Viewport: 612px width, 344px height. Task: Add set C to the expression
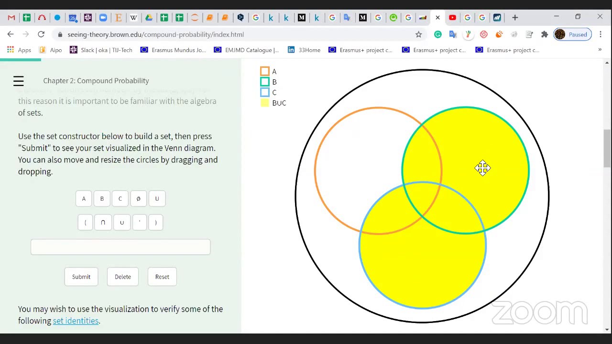120,199
